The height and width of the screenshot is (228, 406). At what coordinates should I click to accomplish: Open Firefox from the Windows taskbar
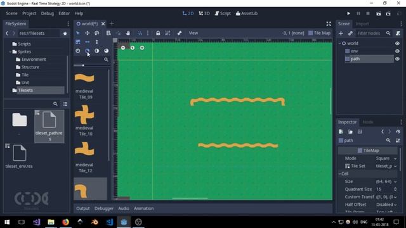coord(65,222)
